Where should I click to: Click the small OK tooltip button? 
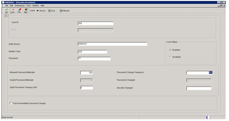pyautogui.click(x=6, y=16)
